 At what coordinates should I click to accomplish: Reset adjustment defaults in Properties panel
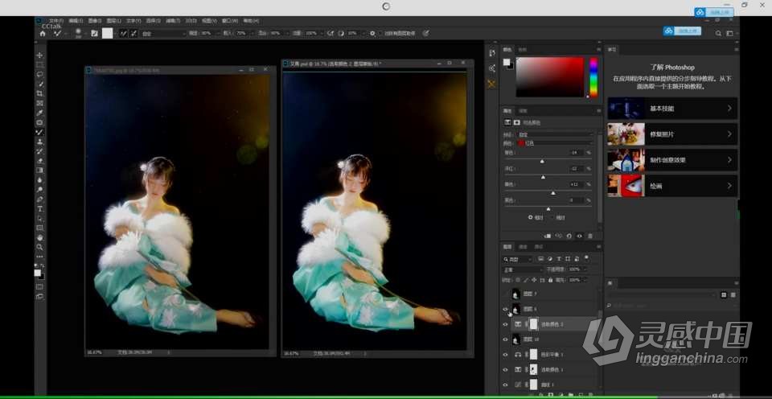click(569, 236)
